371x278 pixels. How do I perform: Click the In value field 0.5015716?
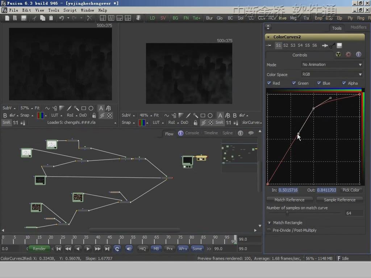[288, 190]
